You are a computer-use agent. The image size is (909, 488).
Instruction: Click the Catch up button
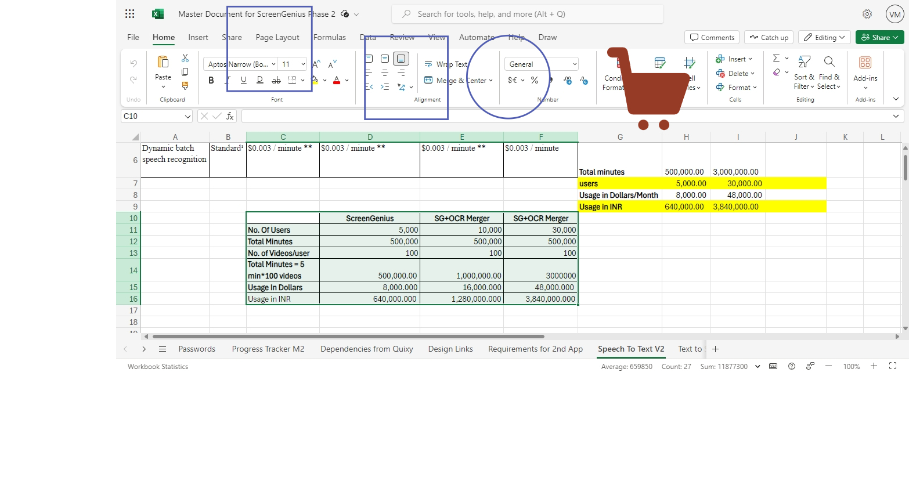pyautogui.click(x=769, y=37)
